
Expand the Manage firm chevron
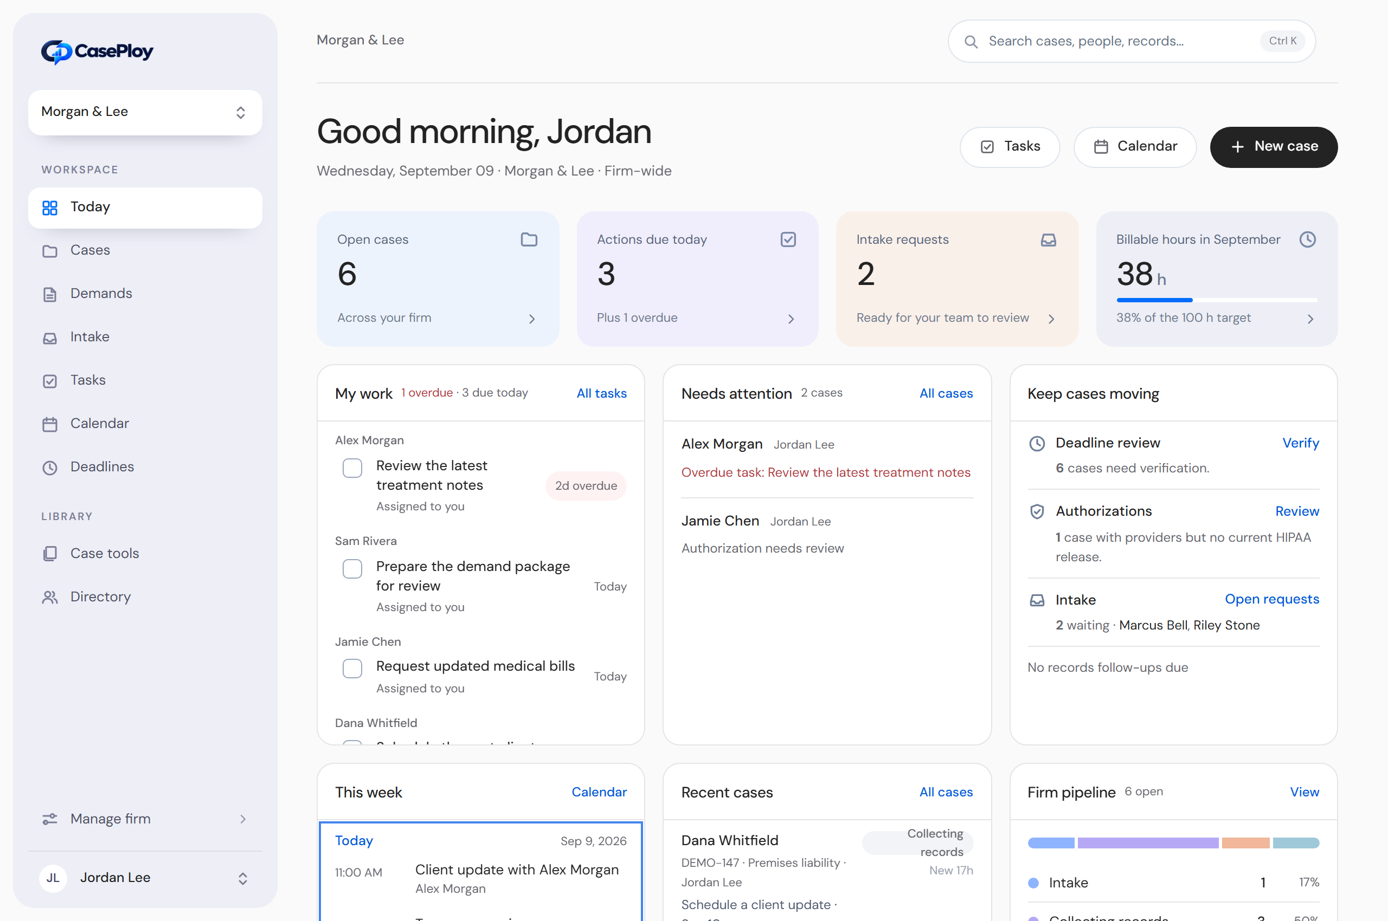pos(243,819)
